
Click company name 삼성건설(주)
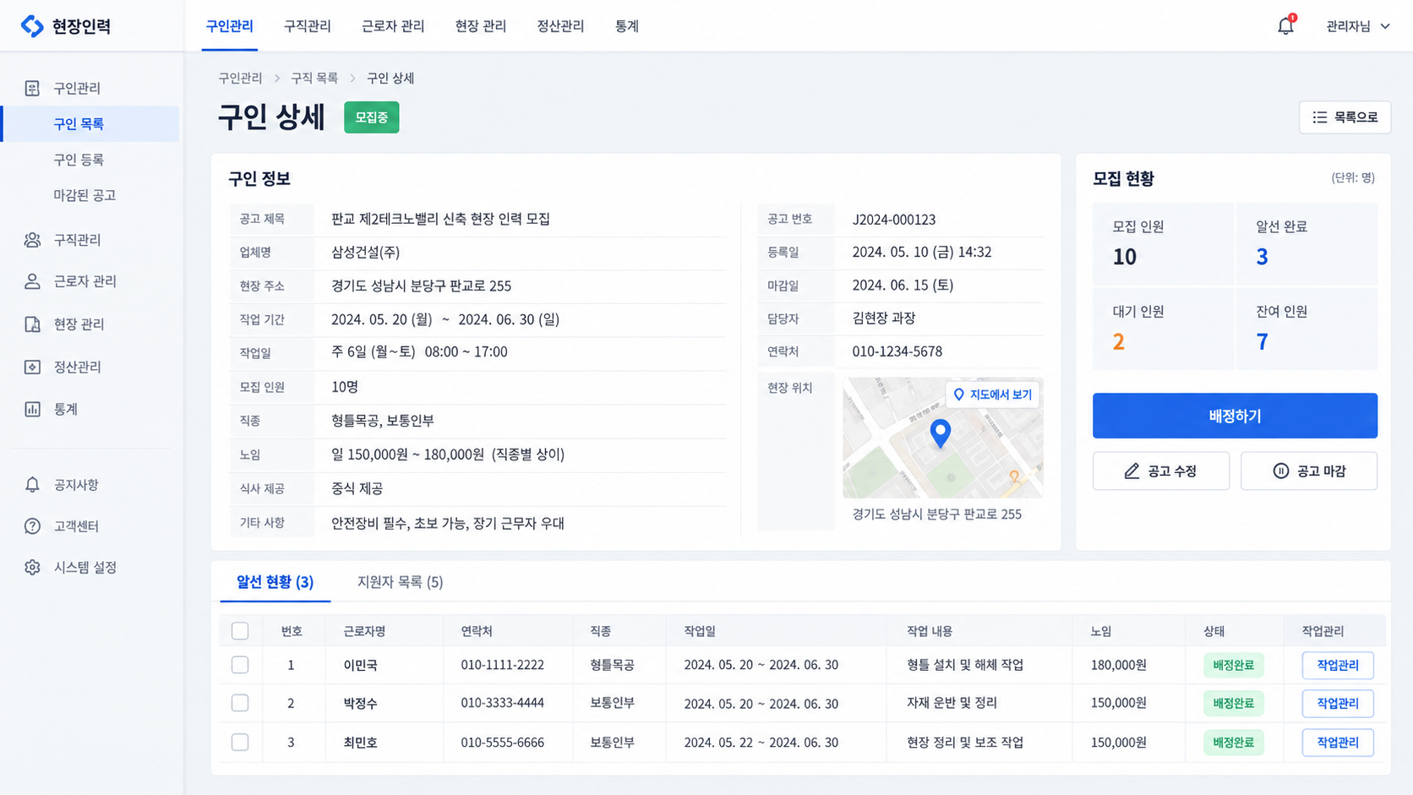click(x=365, y=252)
